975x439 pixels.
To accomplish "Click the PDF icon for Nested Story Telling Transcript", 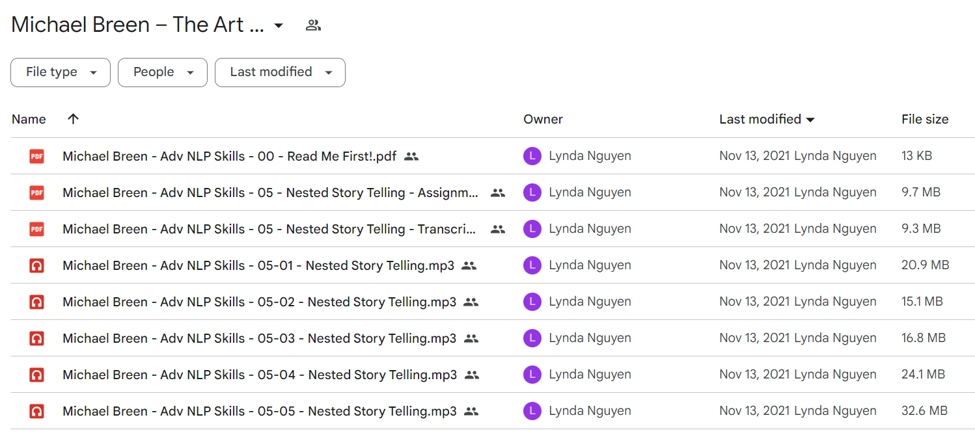I will tap(36, 229).
